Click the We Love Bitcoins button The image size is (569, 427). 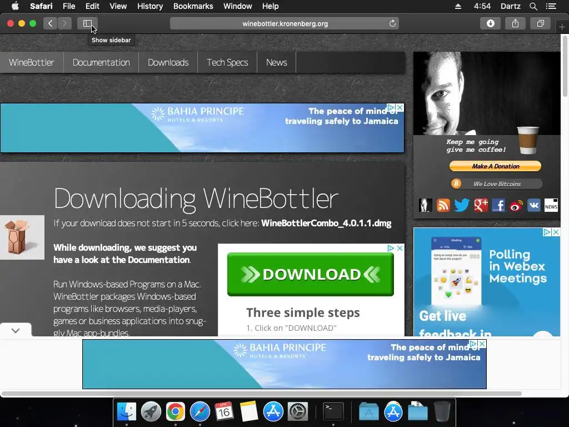pos(496,184)
